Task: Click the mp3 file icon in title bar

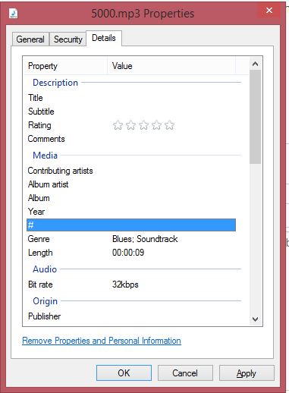Action: (x=14, y=13)
